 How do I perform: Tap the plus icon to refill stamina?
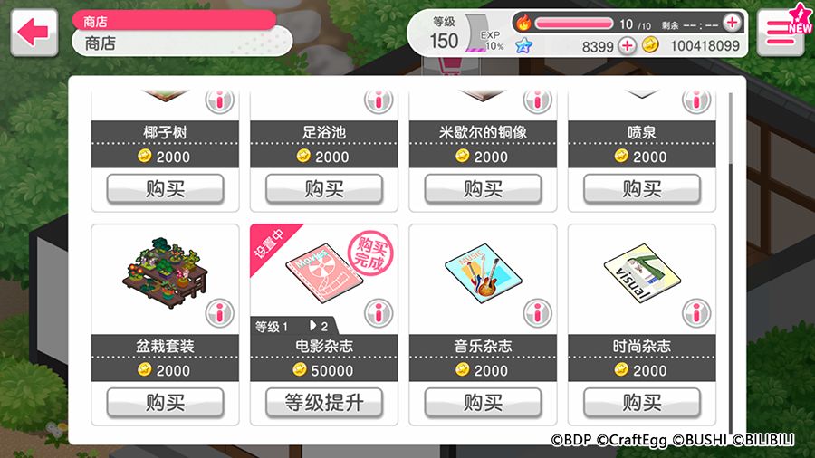coord(733,23)
